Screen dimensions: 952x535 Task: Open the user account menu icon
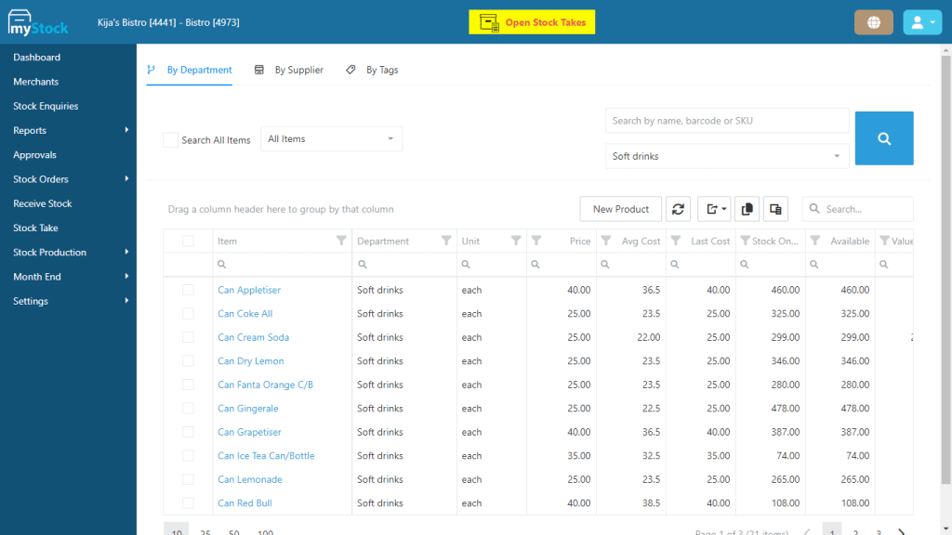(x=921, y=20)
